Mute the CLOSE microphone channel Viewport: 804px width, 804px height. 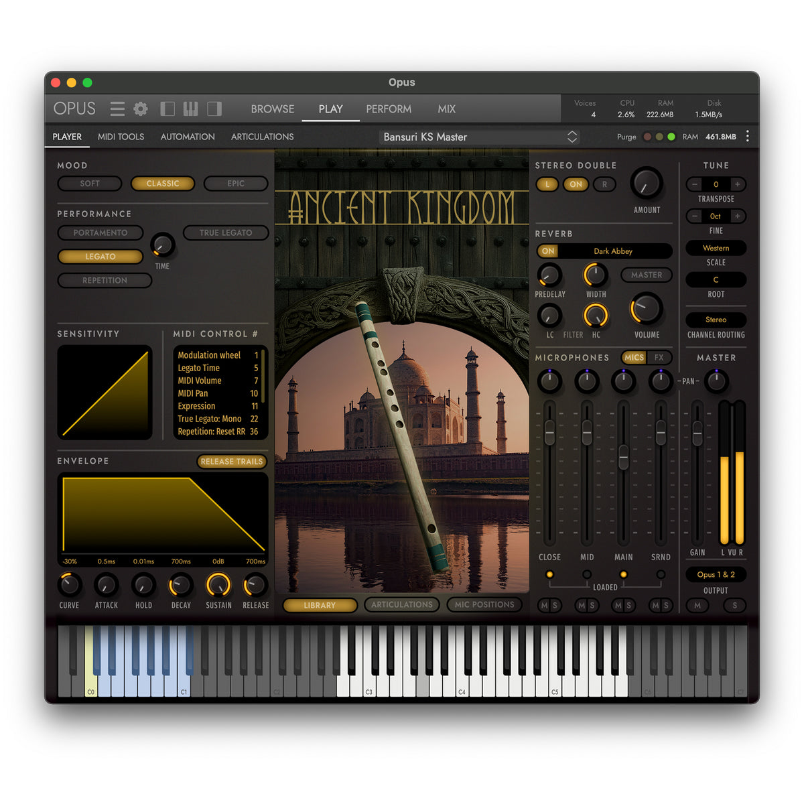coord(544,605)
